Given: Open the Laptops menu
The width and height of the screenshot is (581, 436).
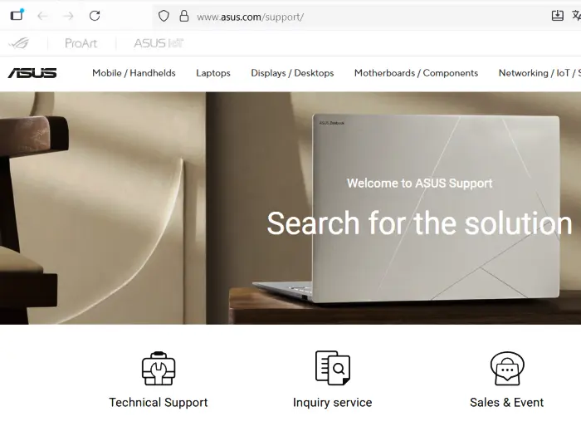Looking at the screenshot, I should point(213,73).
